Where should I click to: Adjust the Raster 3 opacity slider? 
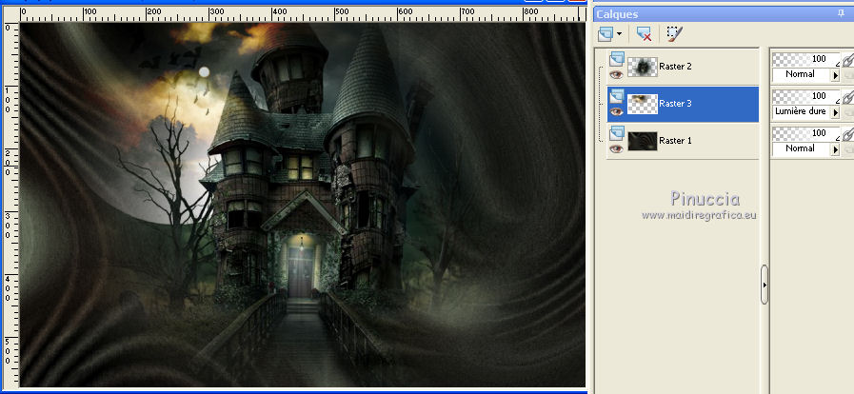pyautogui.click(x=806, y=96)
